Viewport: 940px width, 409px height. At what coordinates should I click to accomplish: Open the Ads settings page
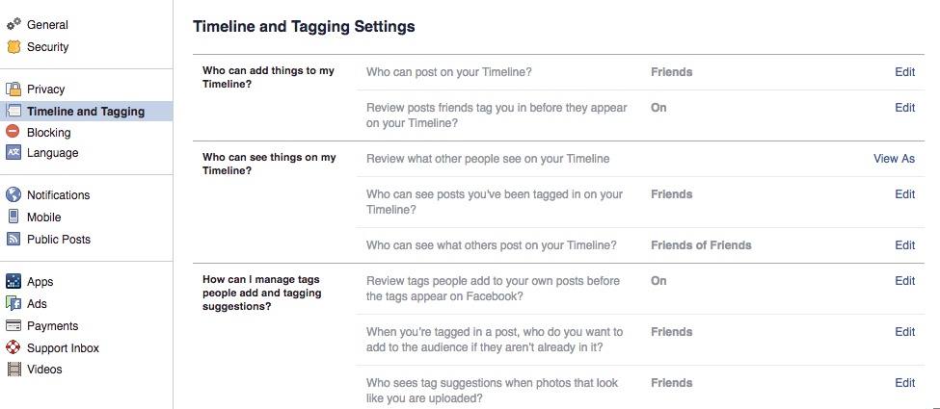37,303
